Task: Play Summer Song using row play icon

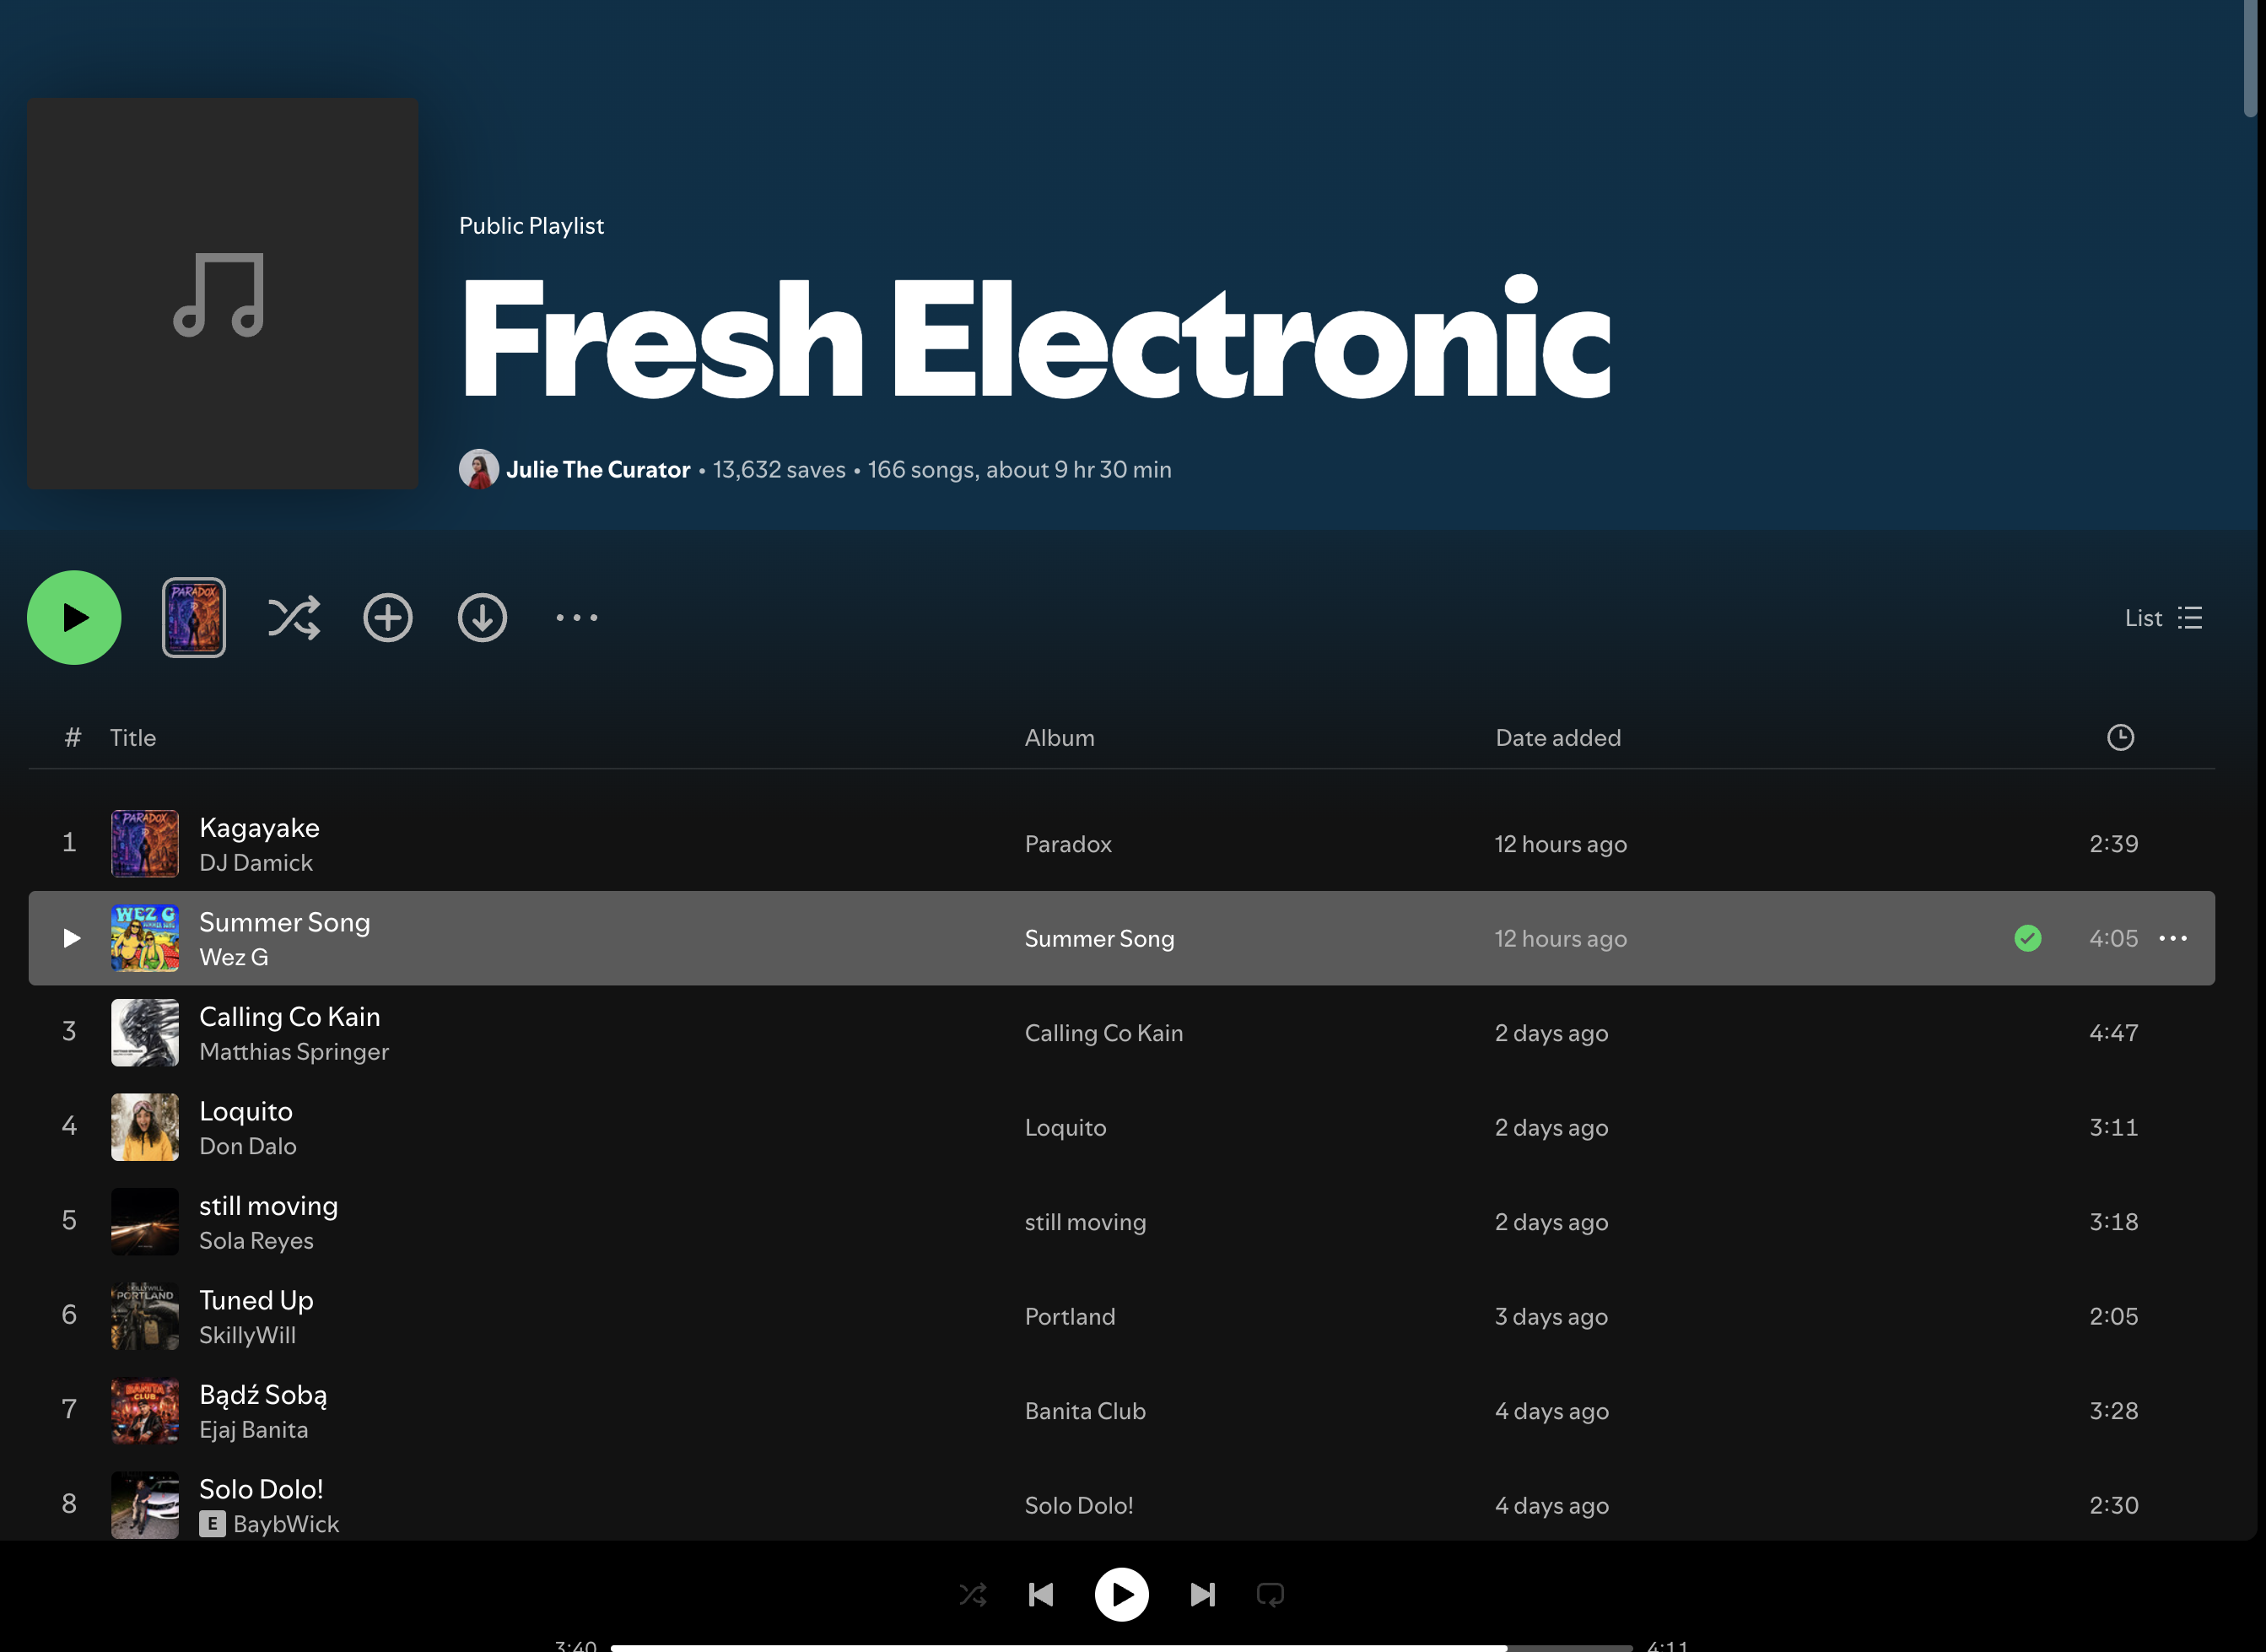Action: [x=71, y=938]
